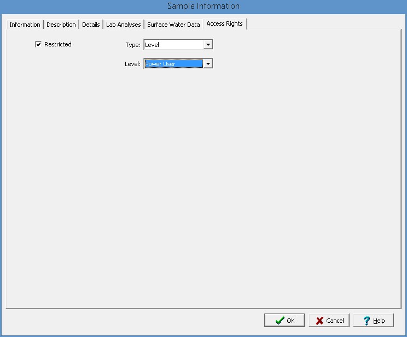Go to the Details tab

[91, 25]
